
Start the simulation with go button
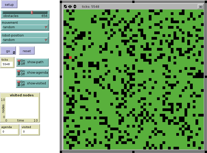coord(8,51)
